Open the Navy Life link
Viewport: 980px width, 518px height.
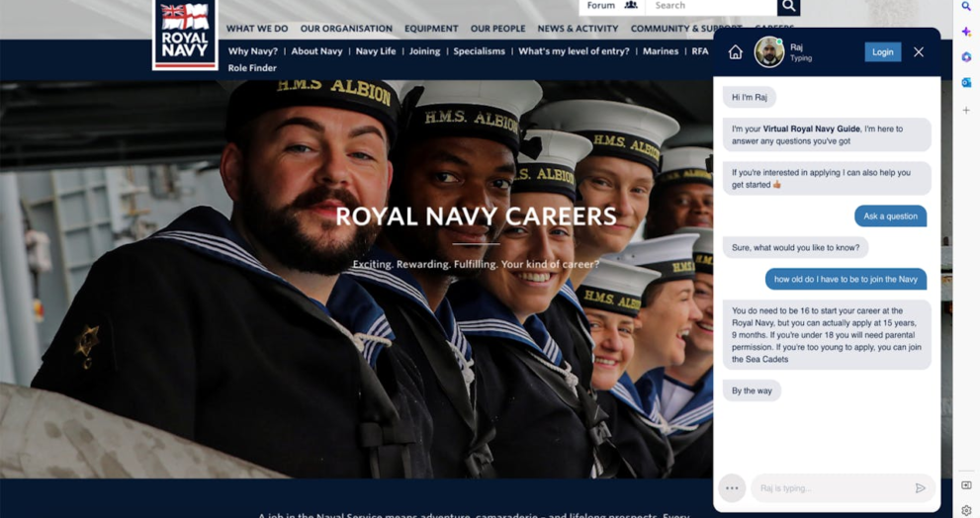click(376, 51)
